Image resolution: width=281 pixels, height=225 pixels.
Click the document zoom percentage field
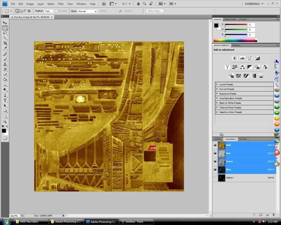coord(14,216)
